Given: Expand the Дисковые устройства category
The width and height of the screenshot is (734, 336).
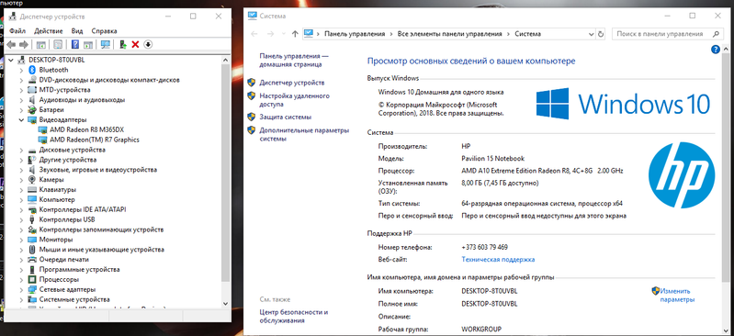Looking at the screenshot, I should coord(21,150).
